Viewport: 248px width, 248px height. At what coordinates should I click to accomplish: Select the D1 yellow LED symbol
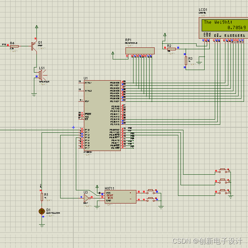click(x=42, y=211)
